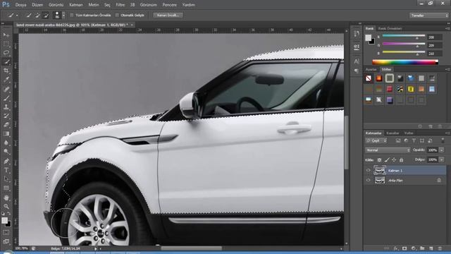Select the Eyedropper tool
451x254 pixels.
(x=6, y=80)
